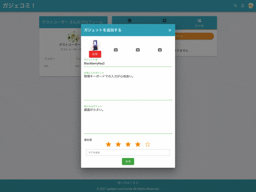Select the clock icon tab behind dialog

(x=130, y=20)
